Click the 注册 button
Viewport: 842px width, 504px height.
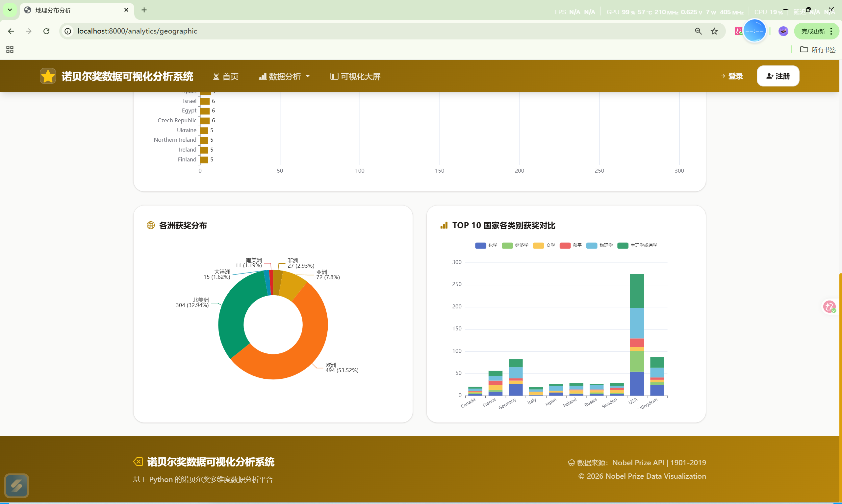click(x=778, y=76)
